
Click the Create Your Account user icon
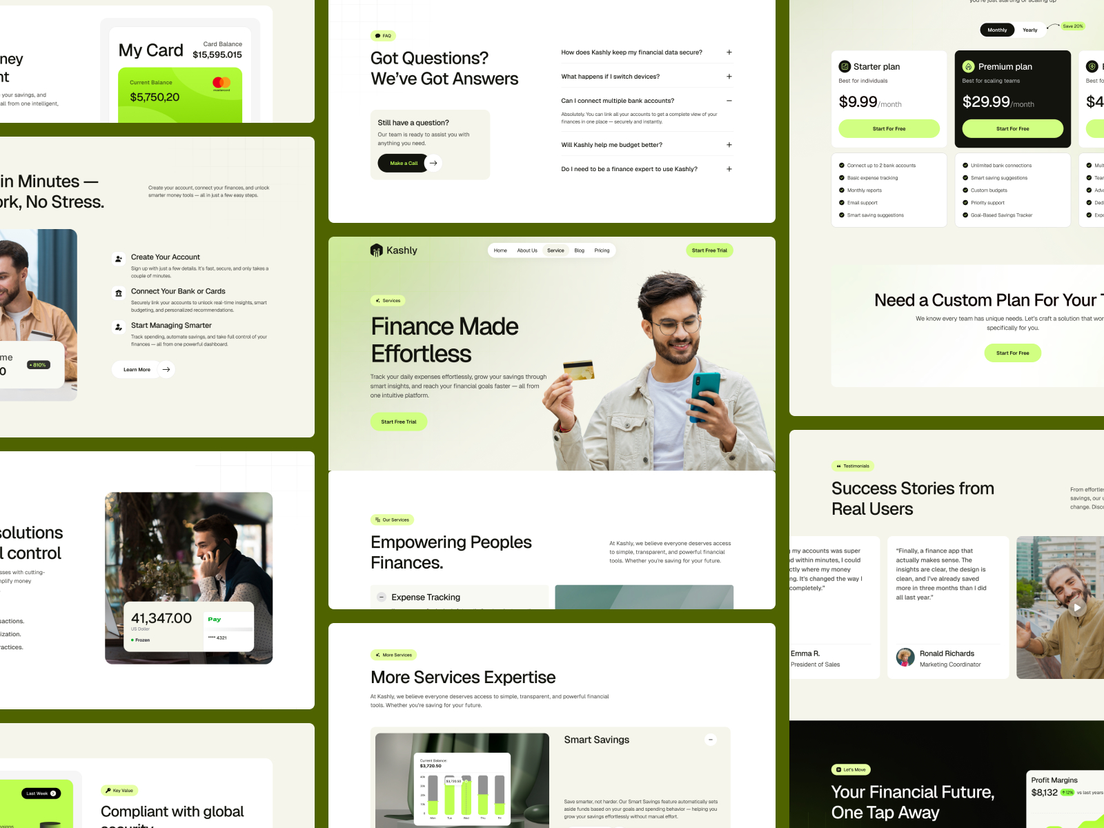[119, 259]
